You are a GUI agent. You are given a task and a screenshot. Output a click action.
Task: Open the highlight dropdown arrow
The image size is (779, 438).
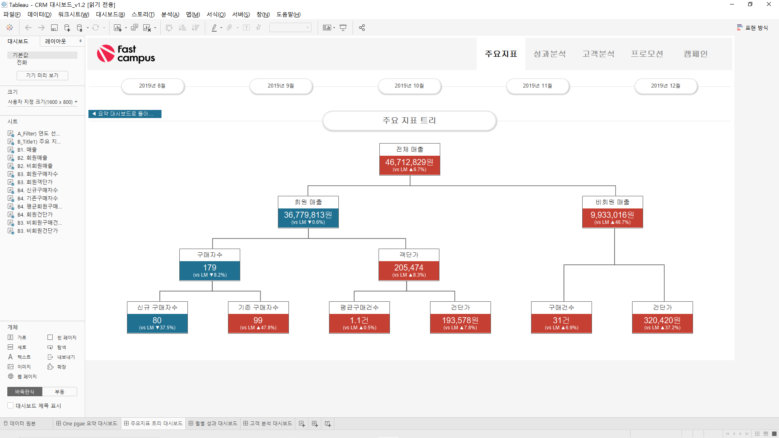click(221, 28)
